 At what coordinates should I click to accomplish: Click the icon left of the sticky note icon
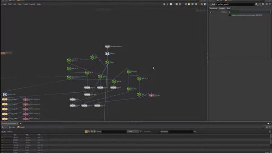point(186,4)
